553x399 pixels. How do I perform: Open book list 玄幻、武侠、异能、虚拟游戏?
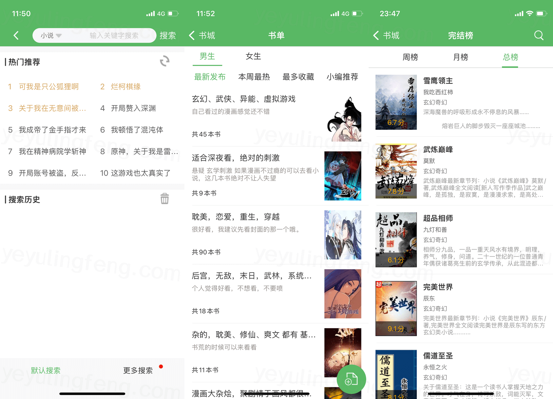click(244, 99)
